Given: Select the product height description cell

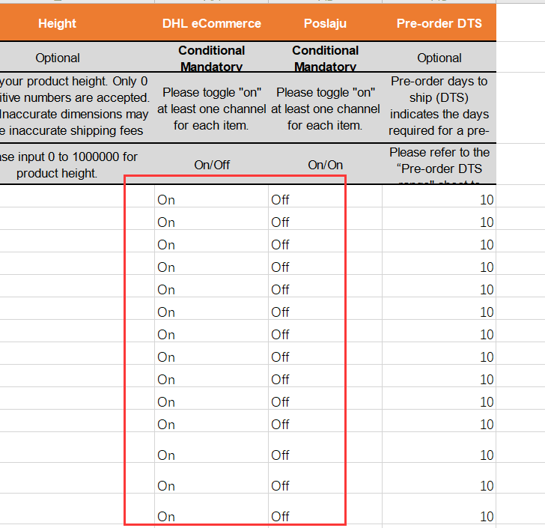Looking at the screenshot, I should pyautogui.click(x=77, y=108).
